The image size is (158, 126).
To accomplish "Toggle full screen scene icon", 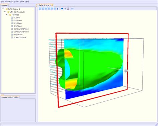I will (x=68, y=9).
